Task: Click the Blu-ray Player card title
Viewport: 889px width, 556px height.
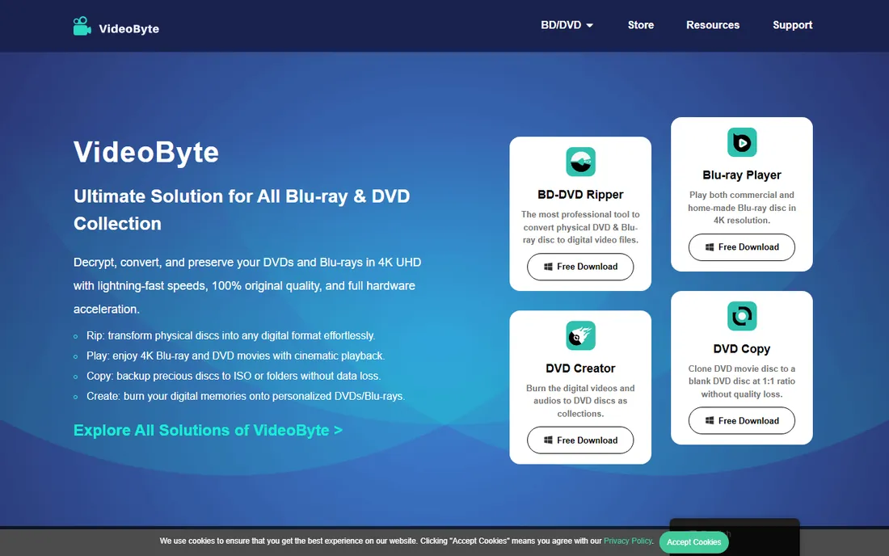Action: (742, 175)
